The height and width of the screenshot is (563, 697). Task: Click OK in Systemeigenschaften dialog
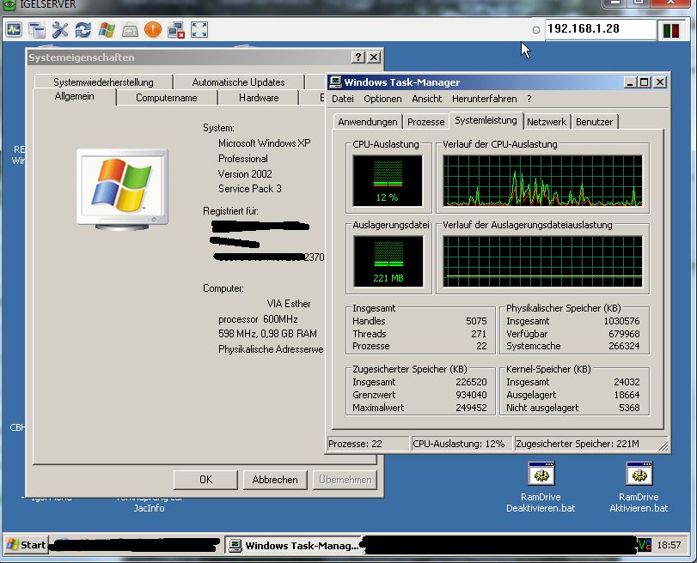tap(205, 480)
